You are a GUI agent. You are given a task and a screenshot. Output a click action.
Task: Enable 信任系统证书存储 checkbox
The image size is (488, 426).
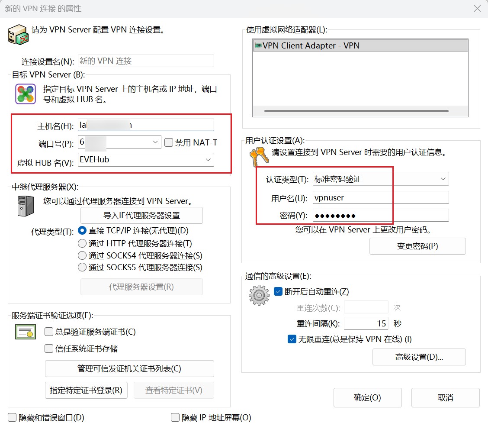[49, 349]
